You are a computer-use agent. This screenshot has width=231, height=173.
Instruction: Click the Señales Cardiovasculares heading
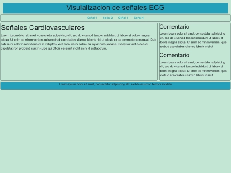(43, 28)
